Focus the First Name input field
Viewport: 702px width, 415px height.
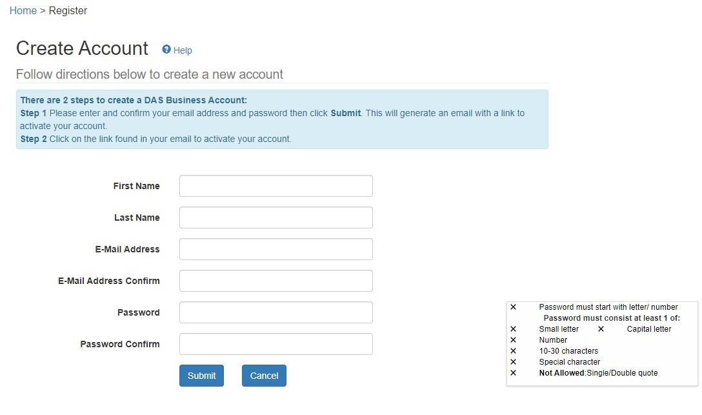(276, 186)
